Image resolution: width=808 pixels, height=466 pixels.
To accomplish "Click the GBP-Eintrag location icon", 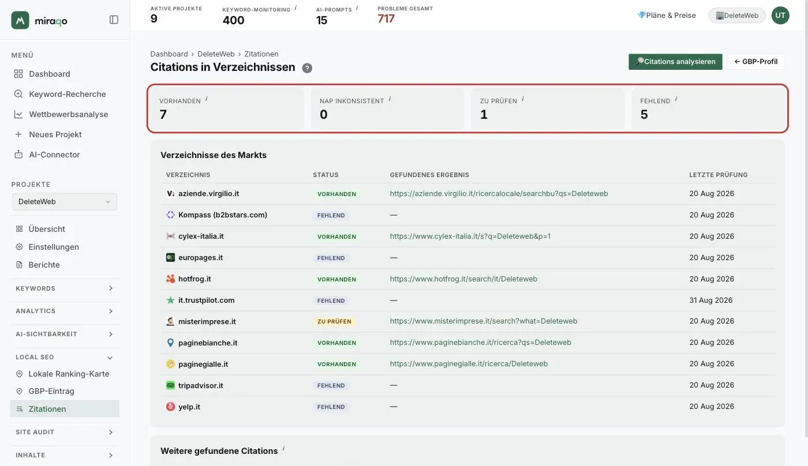I will click(19, 391).
